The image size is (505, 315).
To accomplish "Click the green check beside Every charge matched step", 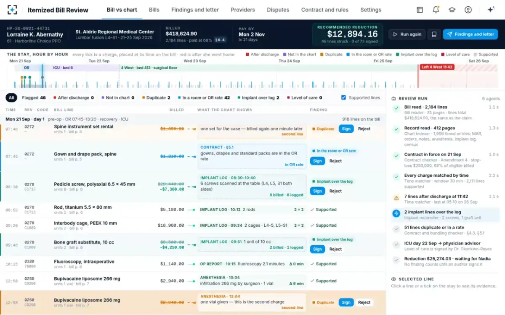I will coord(396,177).
